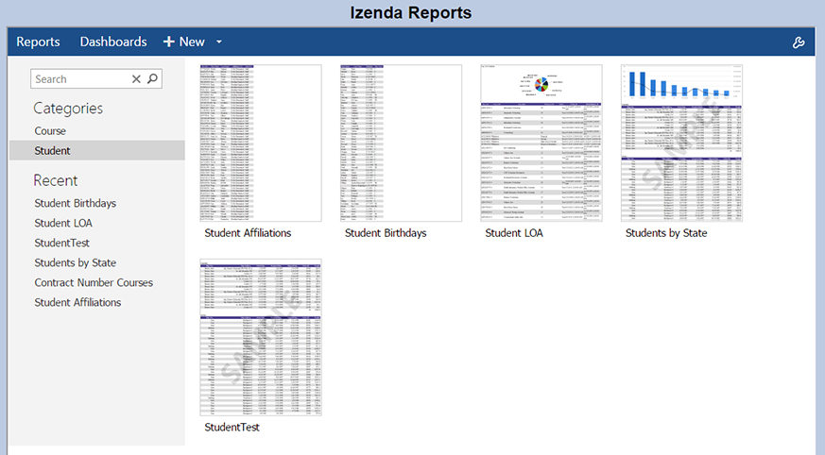Open Student LOA report thumbnail
Viewport: 825px width, 455px height.
[541, 143]
